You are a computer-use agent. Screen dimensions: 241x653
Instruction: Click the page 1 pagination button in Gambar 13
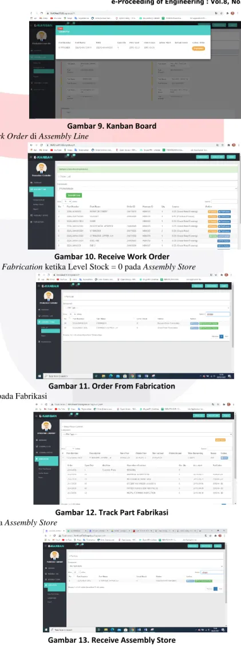216,589
